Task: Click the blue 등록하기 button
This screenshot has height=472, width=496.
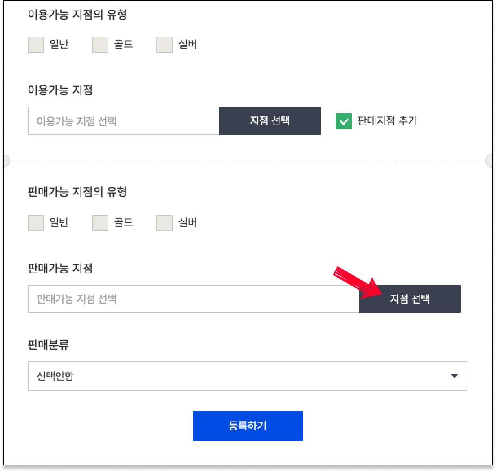Action: tap(248, 426)
